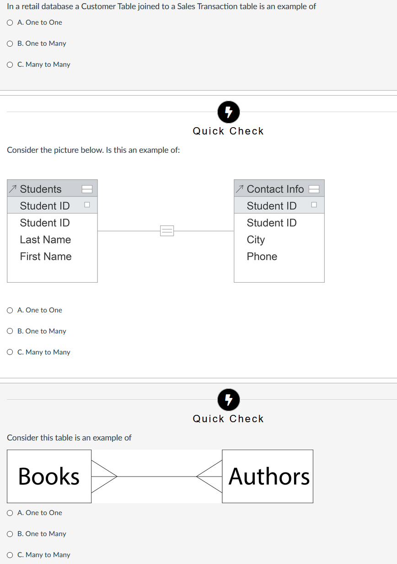Click the join relationship icon between the two tables
Image resolution: width=397 pixels, height=564 pixels.
tap(166, 231)
